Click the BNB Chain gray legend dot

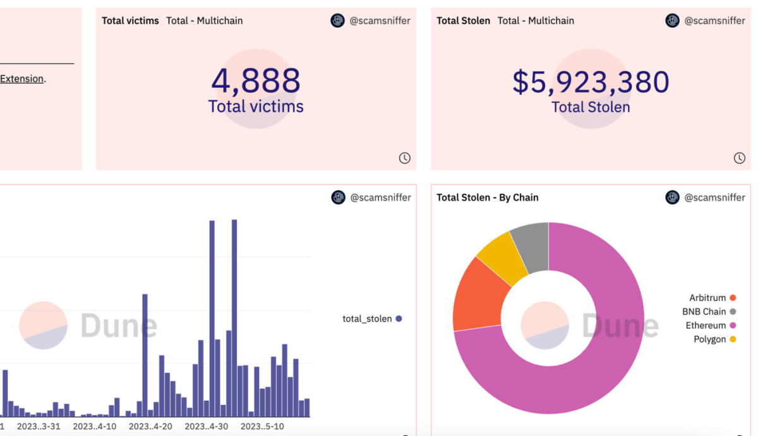(x=733, y=312)
